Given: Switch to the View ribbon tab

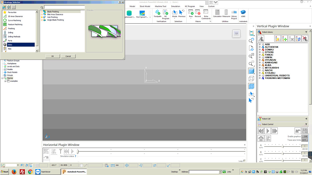Looking at the screenshot, I should pos(202,6).
